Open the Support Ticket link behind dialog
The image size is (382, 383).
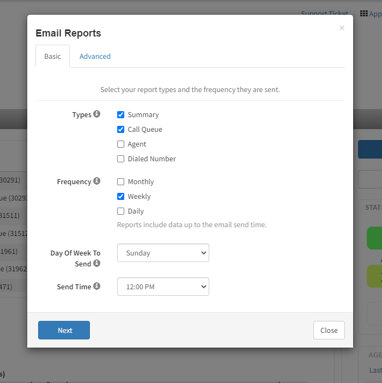pos(324,13)
